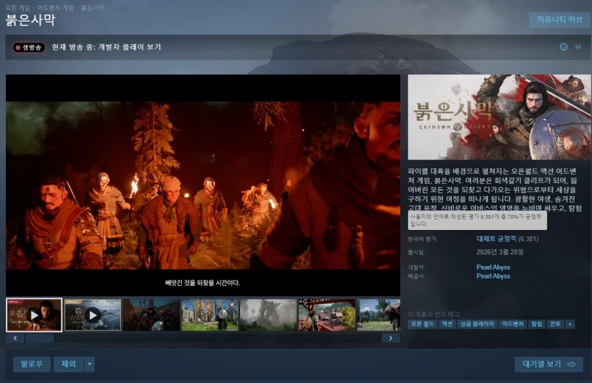Open dropdown arrow next to 제외
This screenshot has height=383, width=592.
89,364
